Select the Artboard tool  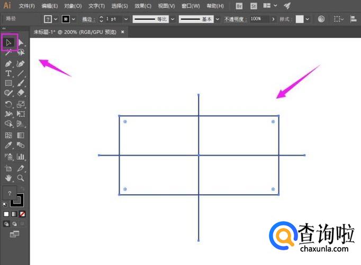8,168
